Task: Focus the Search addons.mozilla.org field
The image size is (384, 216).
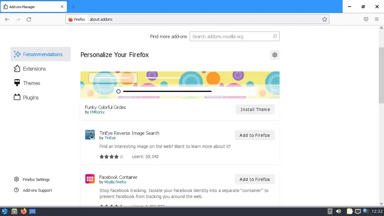Action: [235, 36]
